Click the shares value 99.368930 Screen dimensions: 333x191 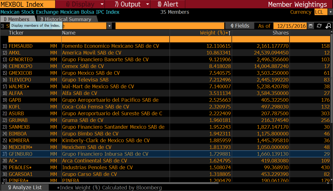point(276,167)
